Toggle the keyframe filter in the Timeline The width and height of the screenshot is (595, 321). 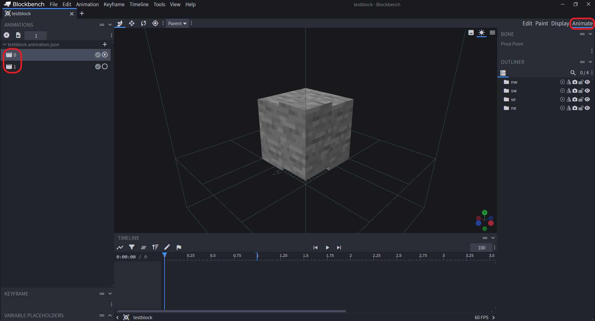[x=132, y=247]
